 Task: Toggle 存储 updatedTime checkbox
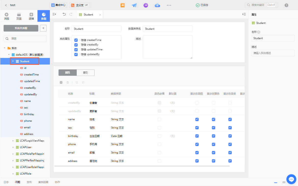pyautogui.click(x=76, y=50)
